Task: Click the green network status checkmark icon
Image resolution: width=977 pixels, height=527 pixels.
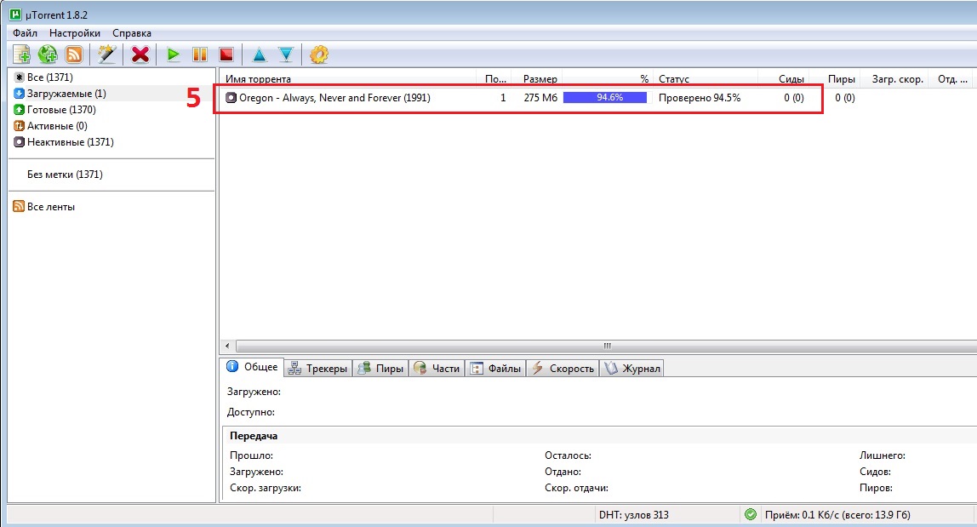Action: click(751, 514)
